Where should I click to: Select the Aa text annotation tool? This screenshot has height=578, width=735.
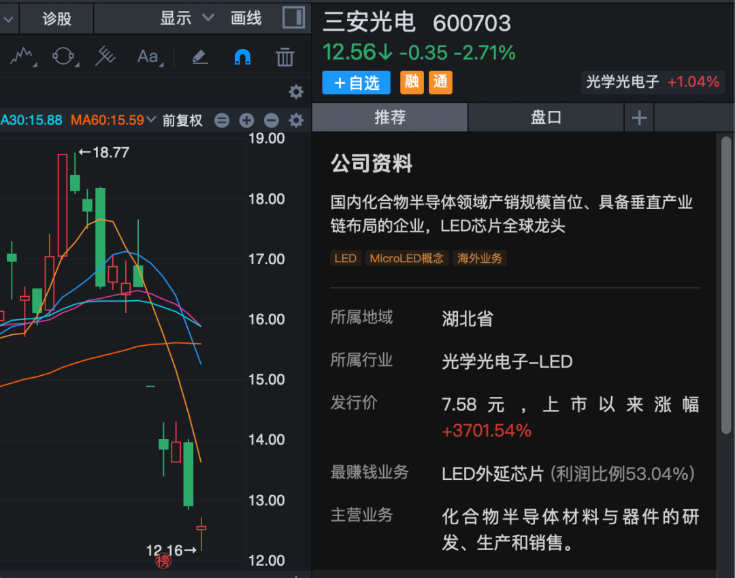coord(146,57)
